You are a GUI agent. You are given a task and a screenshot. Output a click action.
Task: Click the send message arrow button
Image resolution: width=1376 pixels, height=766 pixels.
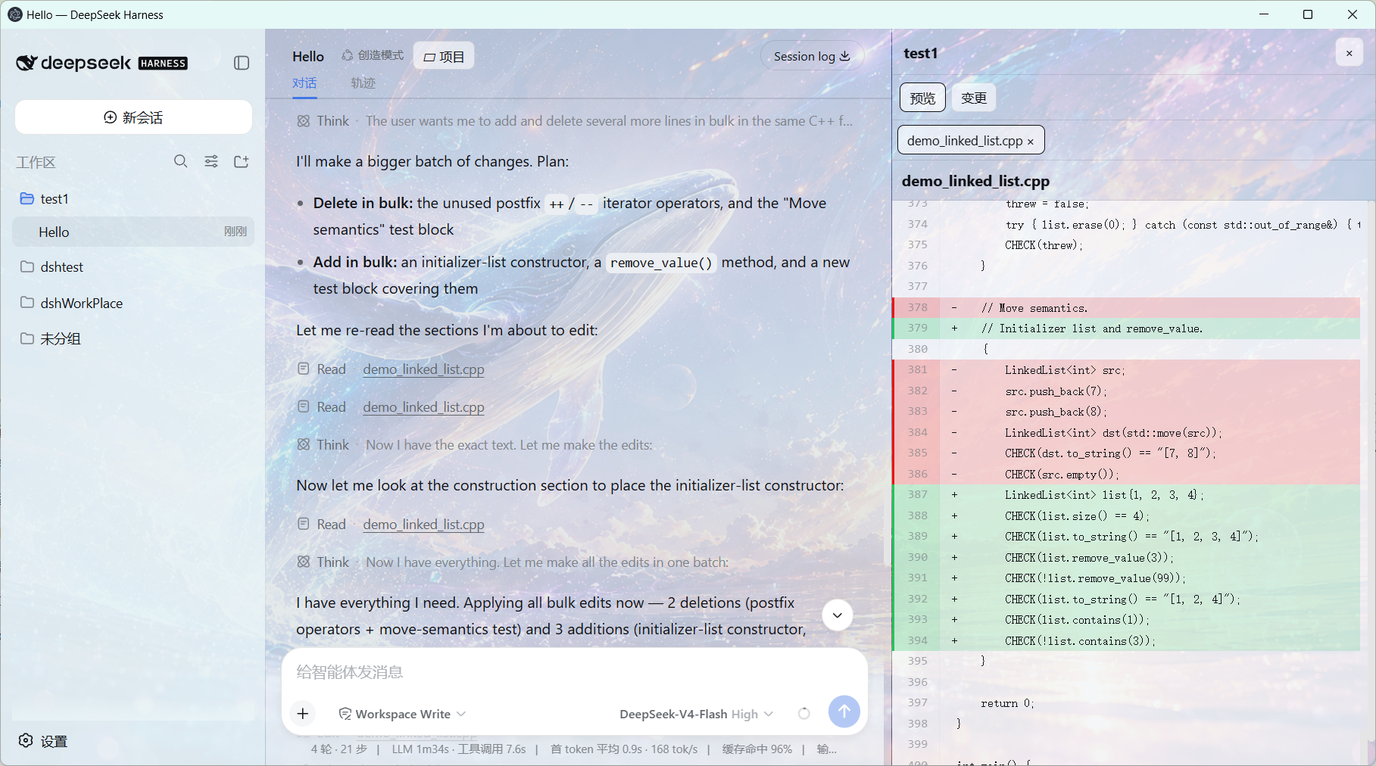[x=844, y=712]
